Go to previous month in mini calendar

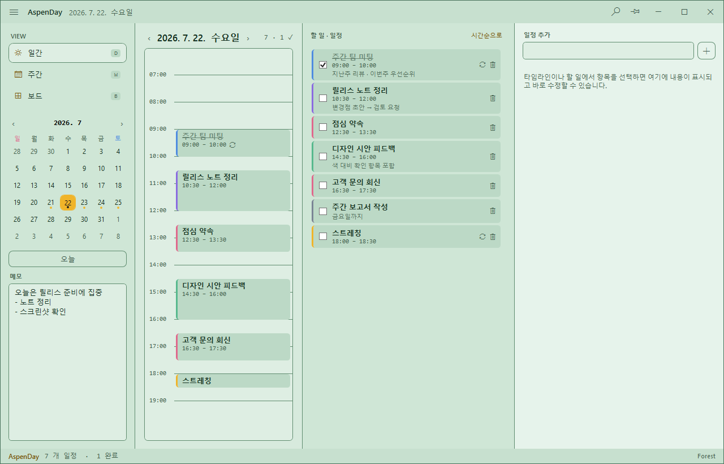click(x=14, y=123)
